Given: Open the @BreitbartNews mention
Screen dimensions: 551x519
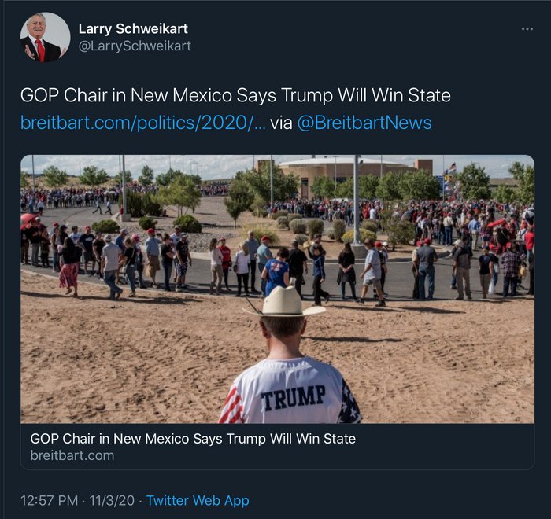Looking at the screenshot, I should (364, 123).
